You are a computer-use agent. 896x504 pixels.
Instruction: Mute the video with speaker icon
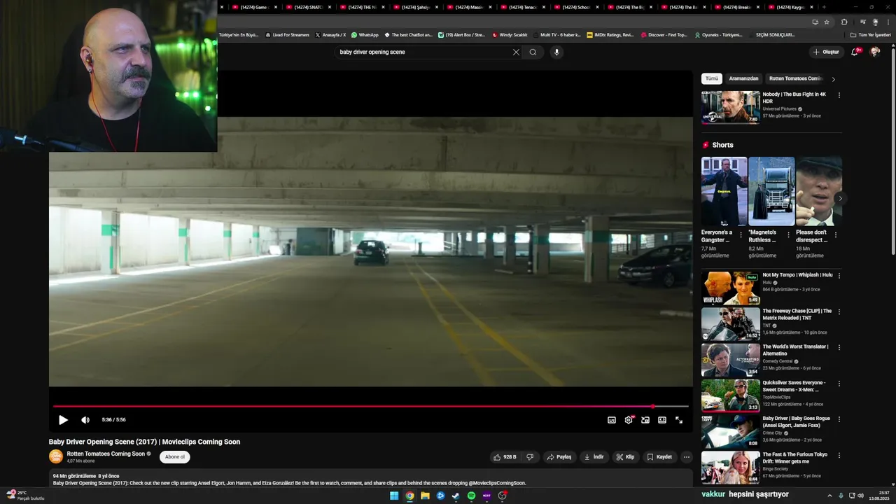(x=85, y=420)
